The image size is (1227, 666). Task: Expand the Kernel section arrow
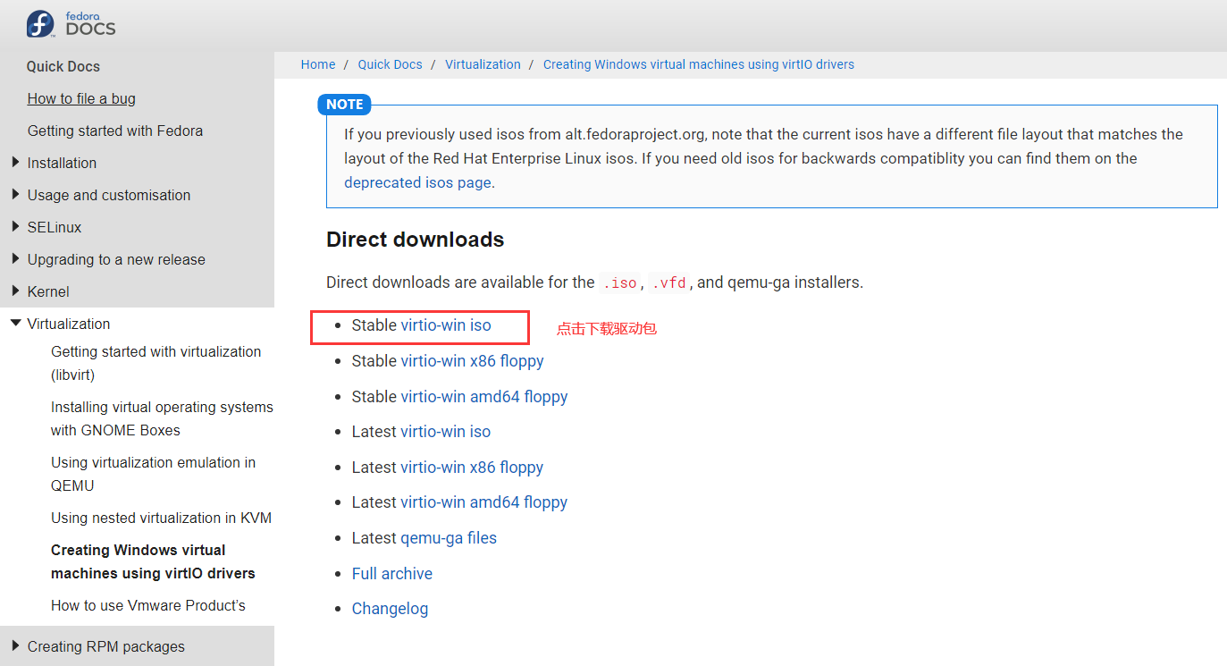(x=15, y=291)
